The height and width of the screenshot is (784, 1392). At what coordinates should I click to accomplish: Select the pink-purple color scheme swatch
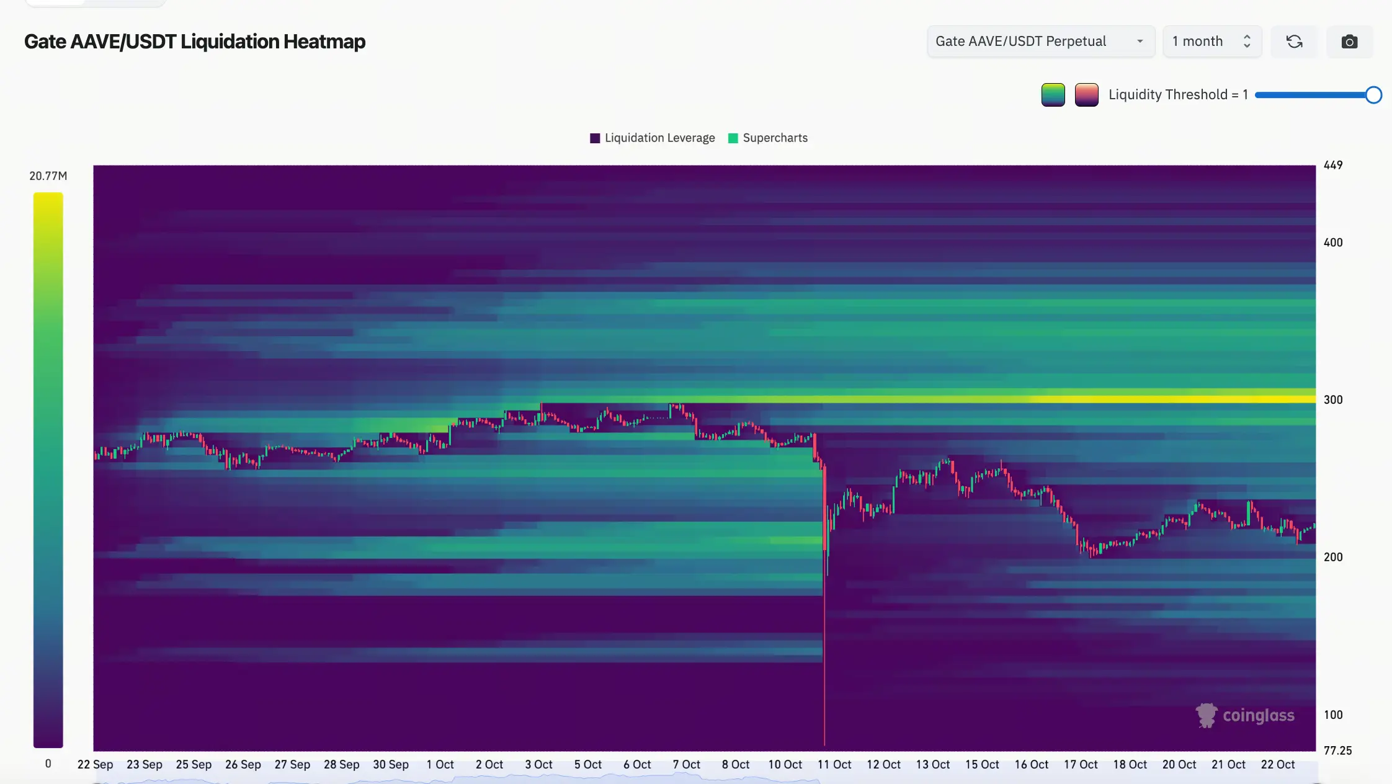pos(1086,95)
